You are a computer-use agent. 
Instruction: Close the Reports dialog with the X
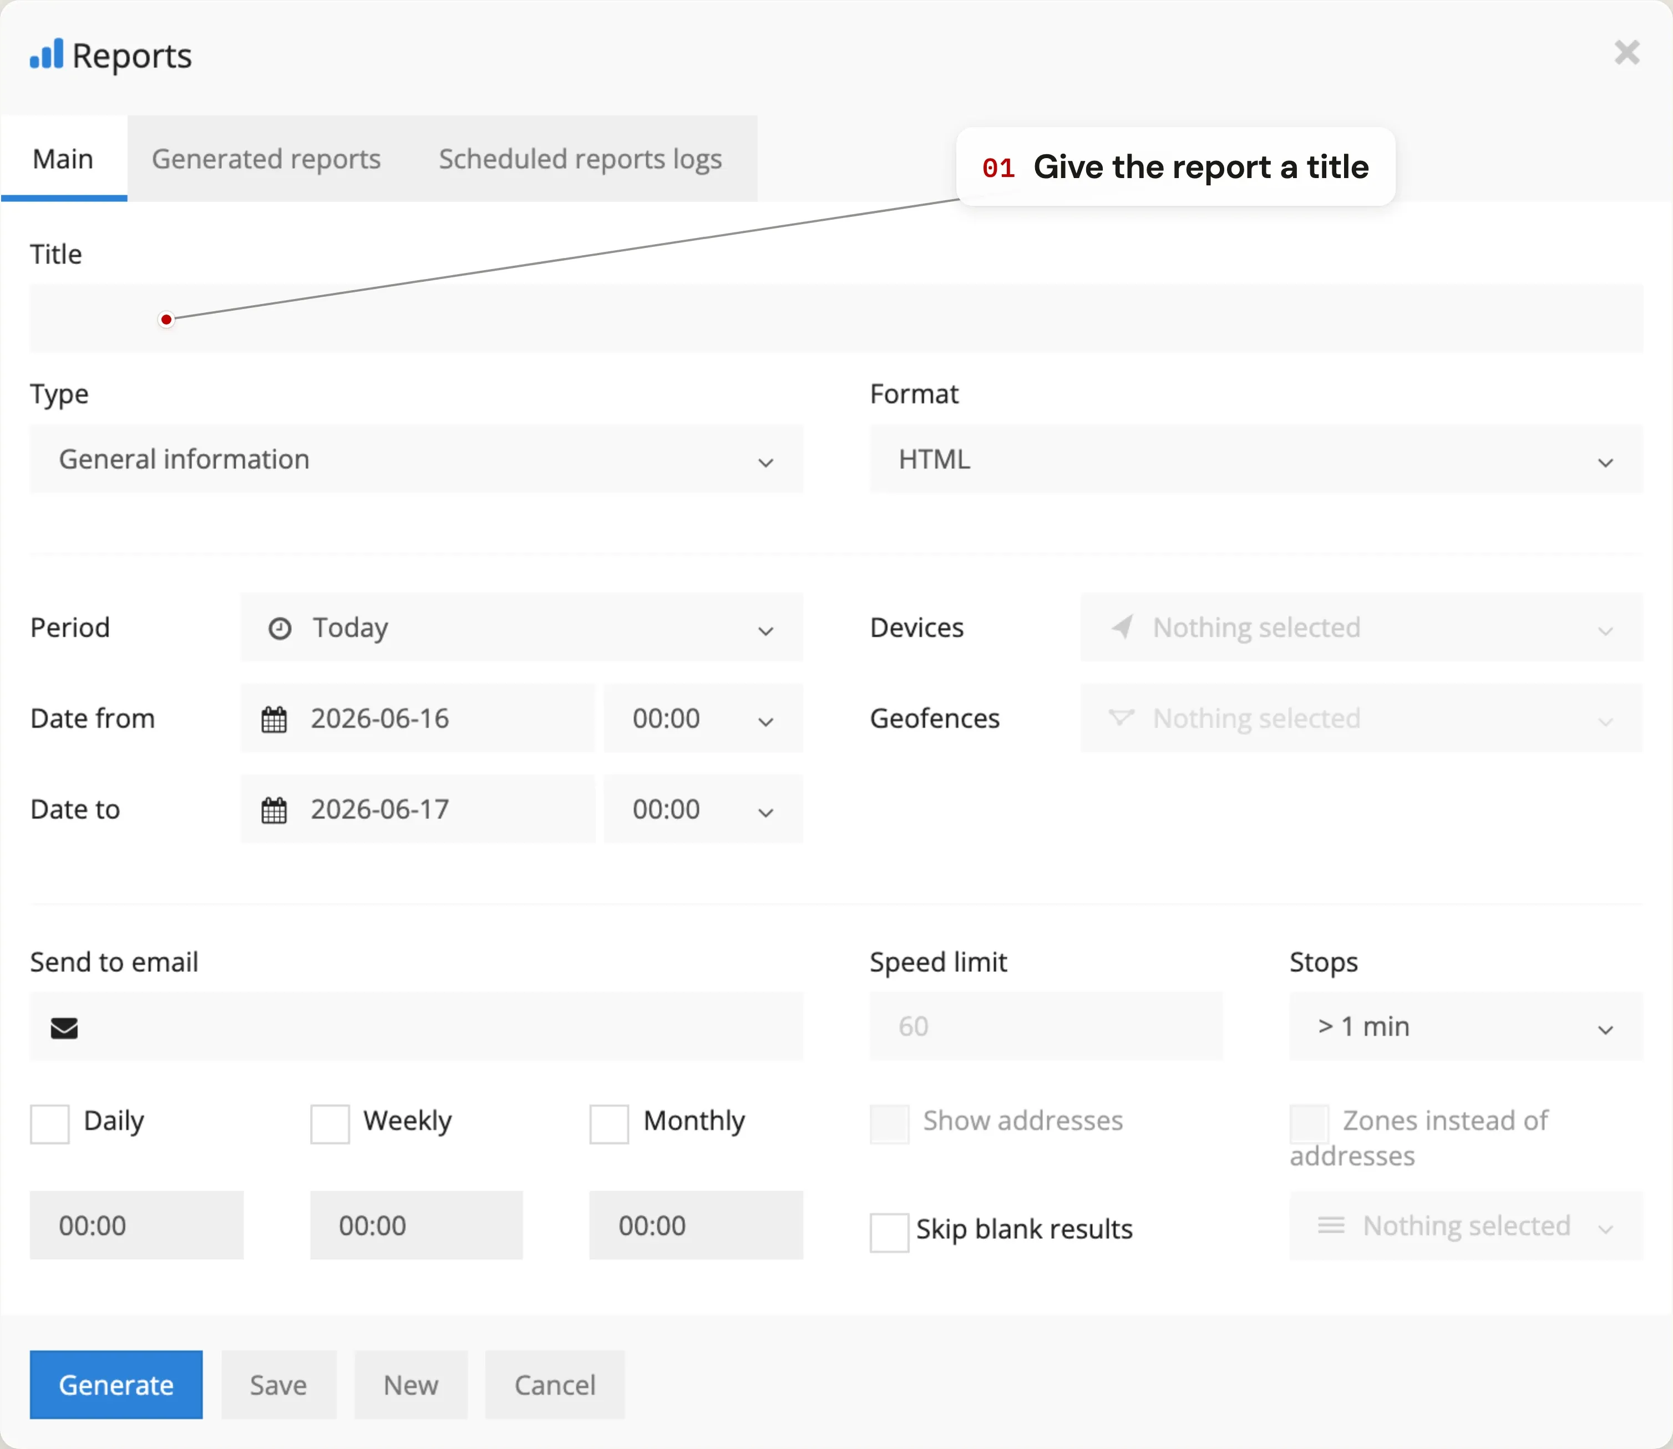[x=1627, y=53]
